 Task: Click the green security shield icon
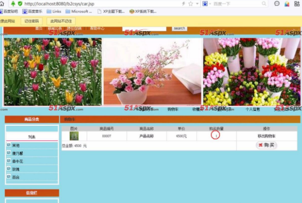(x=20, y=4)
